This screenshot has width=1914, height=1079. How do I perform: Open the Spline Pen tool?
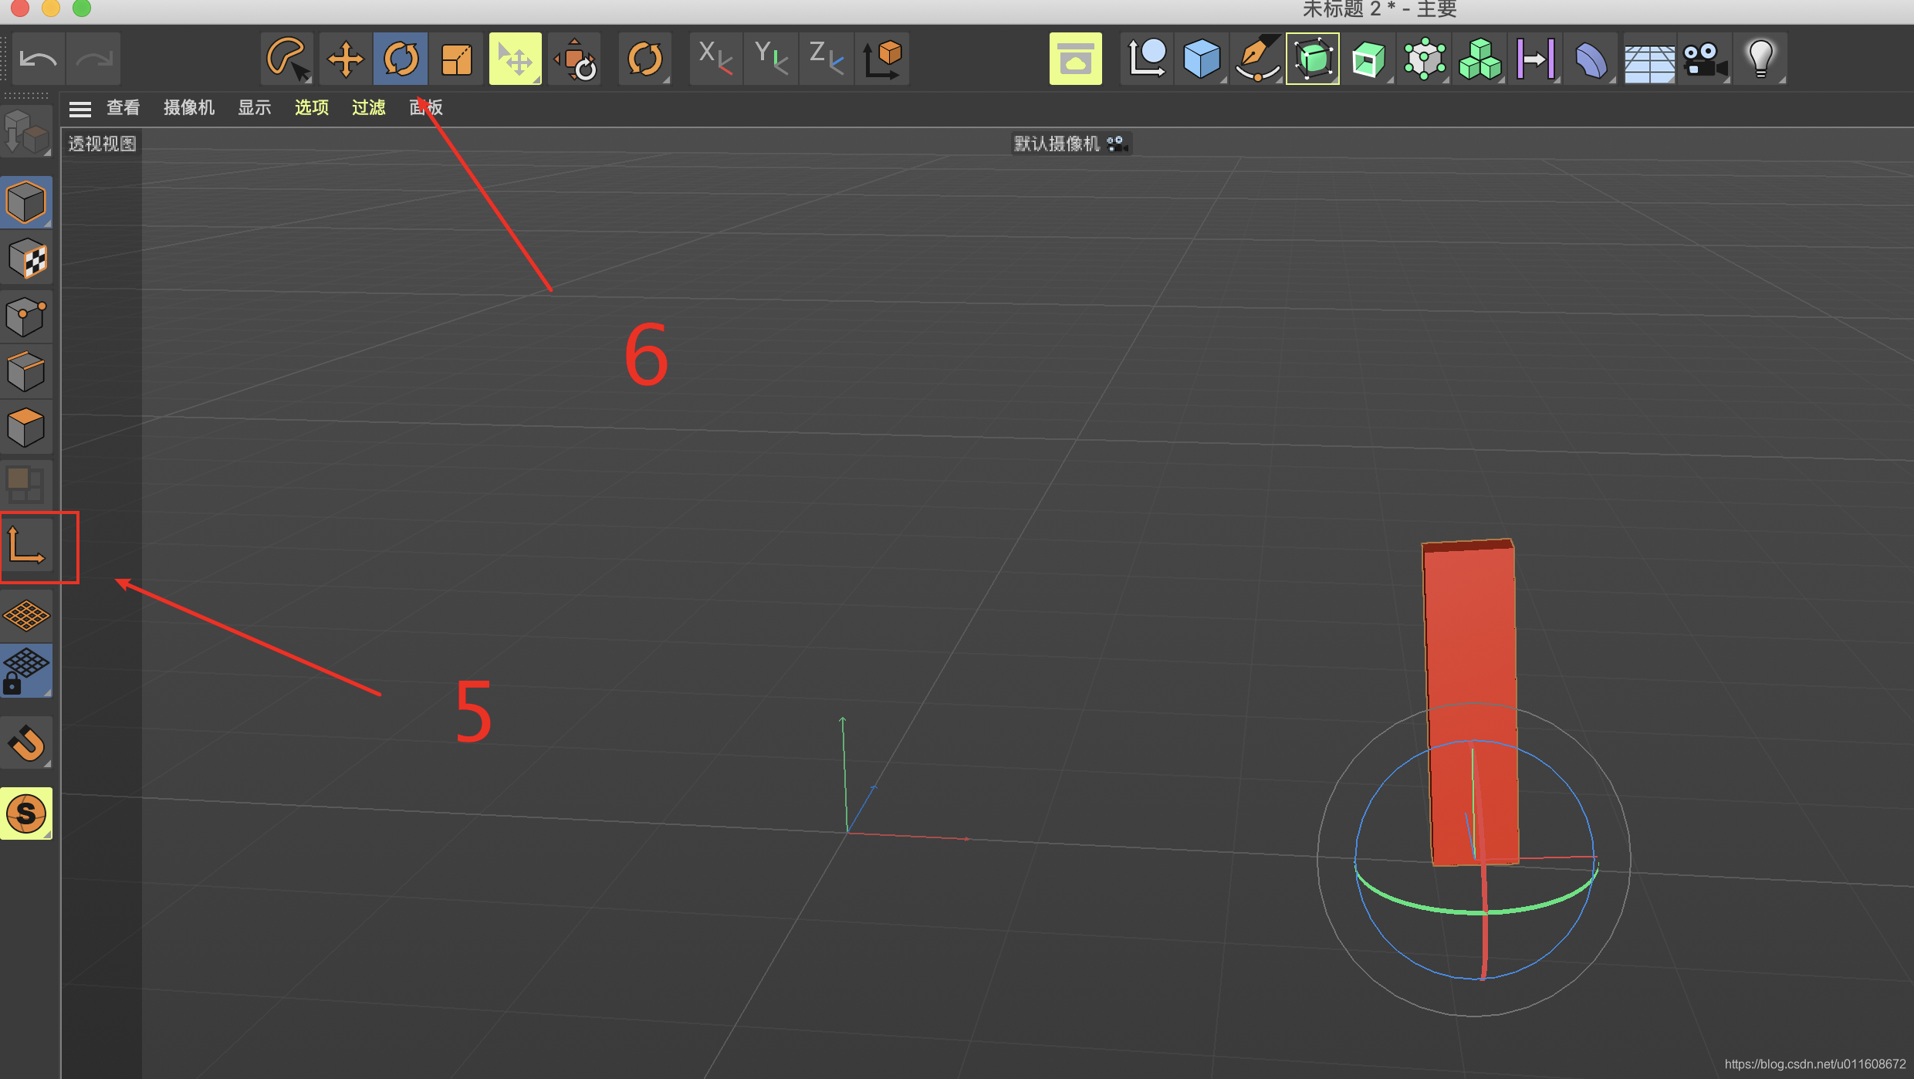pos(1256,59)
